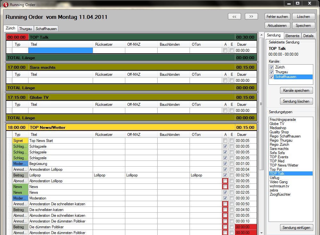The width and height of the screenshot is (320, 235).
Task: Go to next day with >> button
Action: pos(251,16)
